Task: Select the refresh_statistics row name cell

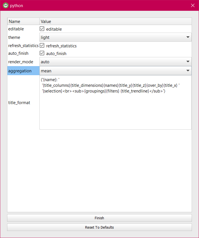Action: 23,46
